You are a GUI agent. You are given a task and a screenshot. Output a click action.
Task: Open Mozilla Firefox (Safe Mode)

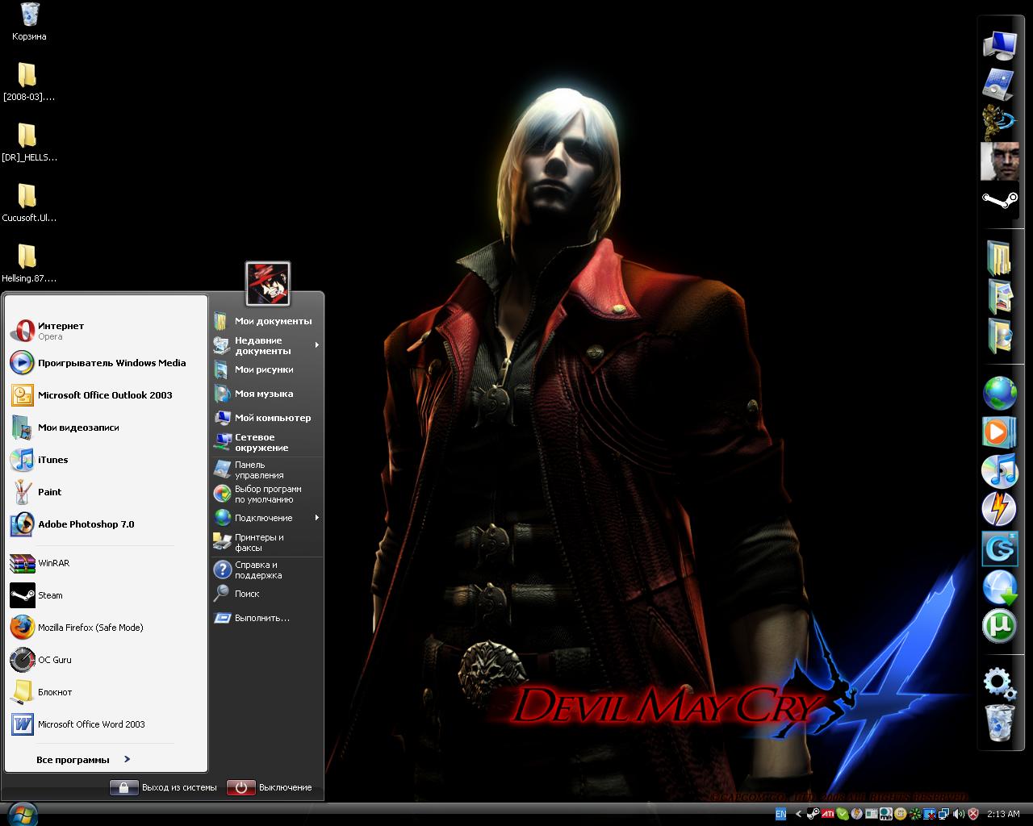pos(107,628)
